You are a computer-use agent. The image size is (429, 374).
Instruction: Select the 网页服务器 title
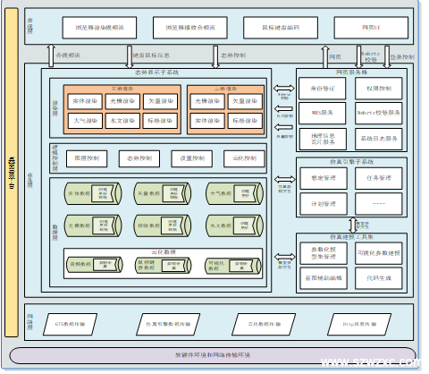351,72
